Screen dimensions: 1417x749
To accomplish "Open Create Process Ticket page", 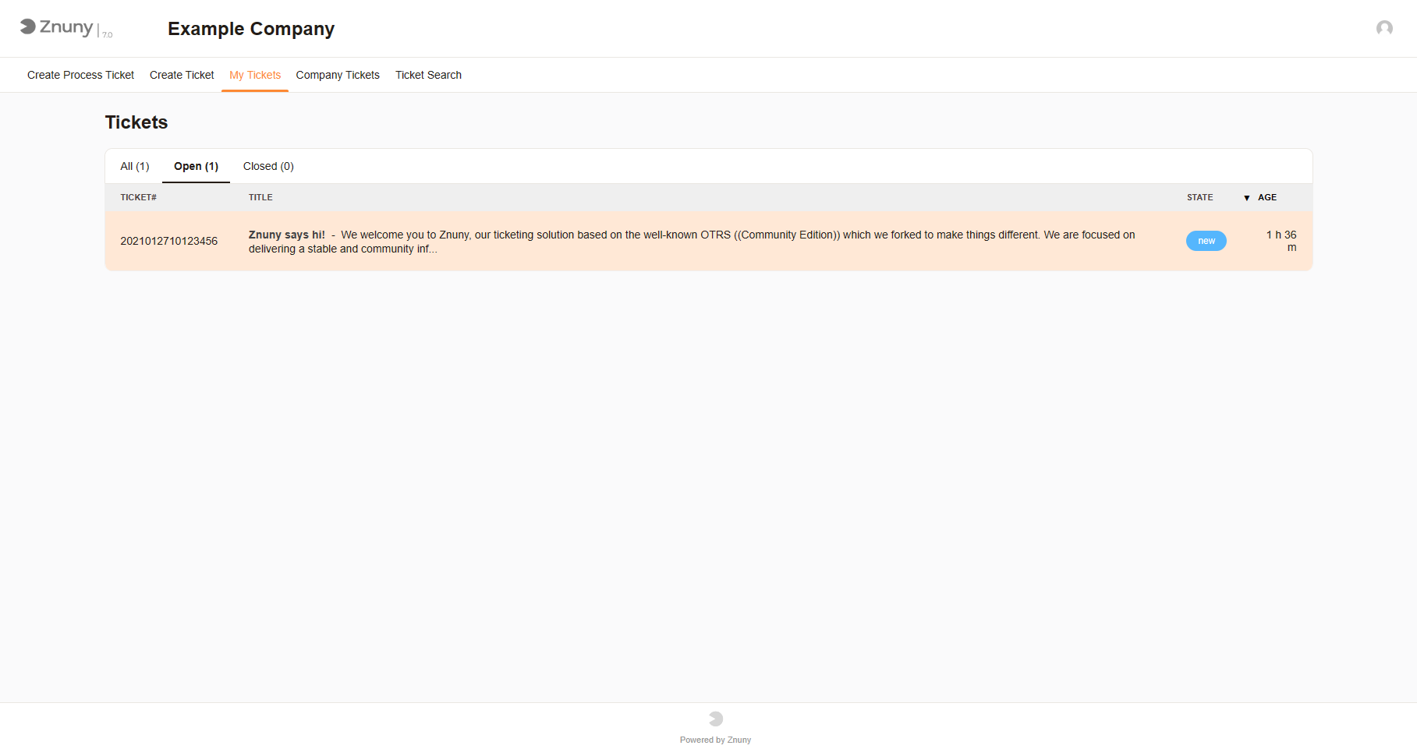I will coord(80,75).
